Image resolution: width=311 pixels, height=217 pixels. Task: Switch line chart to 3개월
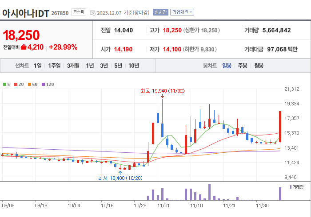click(73, 66)
